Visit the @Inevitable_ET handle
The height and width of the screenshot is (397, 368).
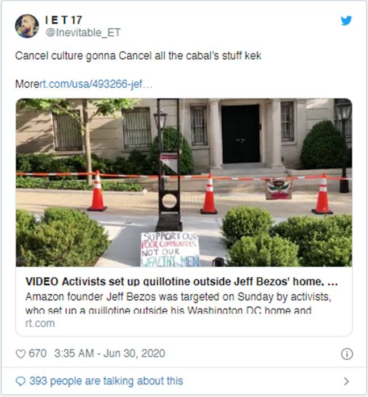coord(83,33)
